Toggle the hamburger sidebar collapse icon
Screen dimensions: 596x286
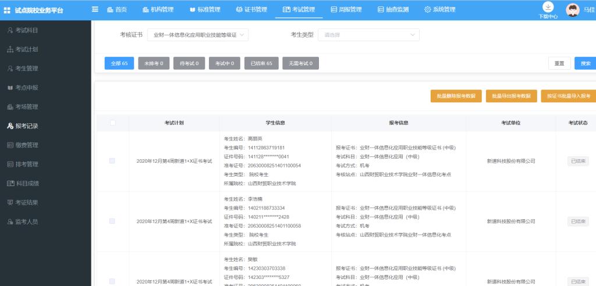95,9
